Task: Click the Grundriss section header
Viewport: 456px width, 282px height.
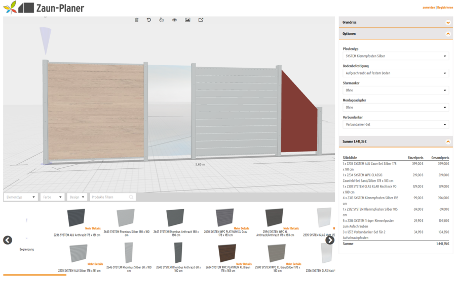Action: pyautogui.click(x=396, y=22)
